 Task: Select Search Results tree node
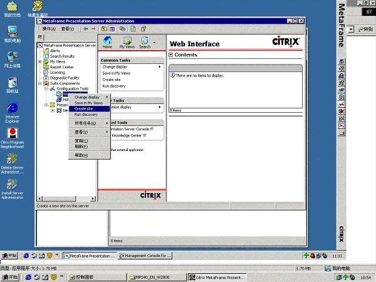62,56
